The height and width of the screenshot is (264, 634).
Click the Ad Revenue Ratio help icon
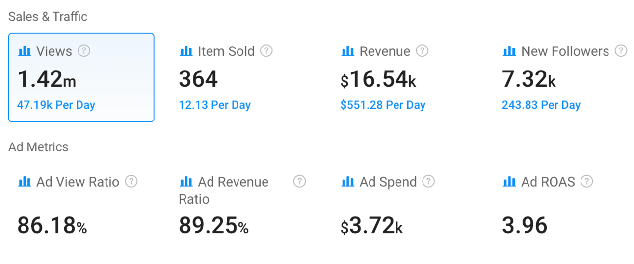coord(299,182)
